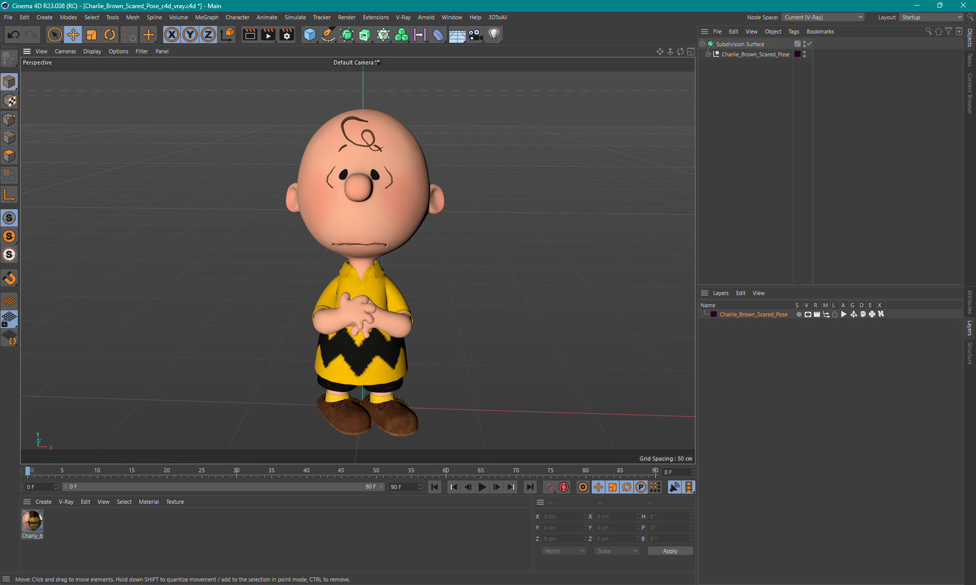Image resolution: width=976 pixels, height=585 pixels.
Task: Click the spline Pen tool icon
Action: click(x=328, y=35)
